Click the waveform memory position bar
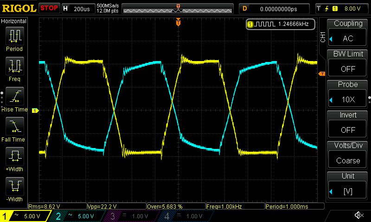 178,8
